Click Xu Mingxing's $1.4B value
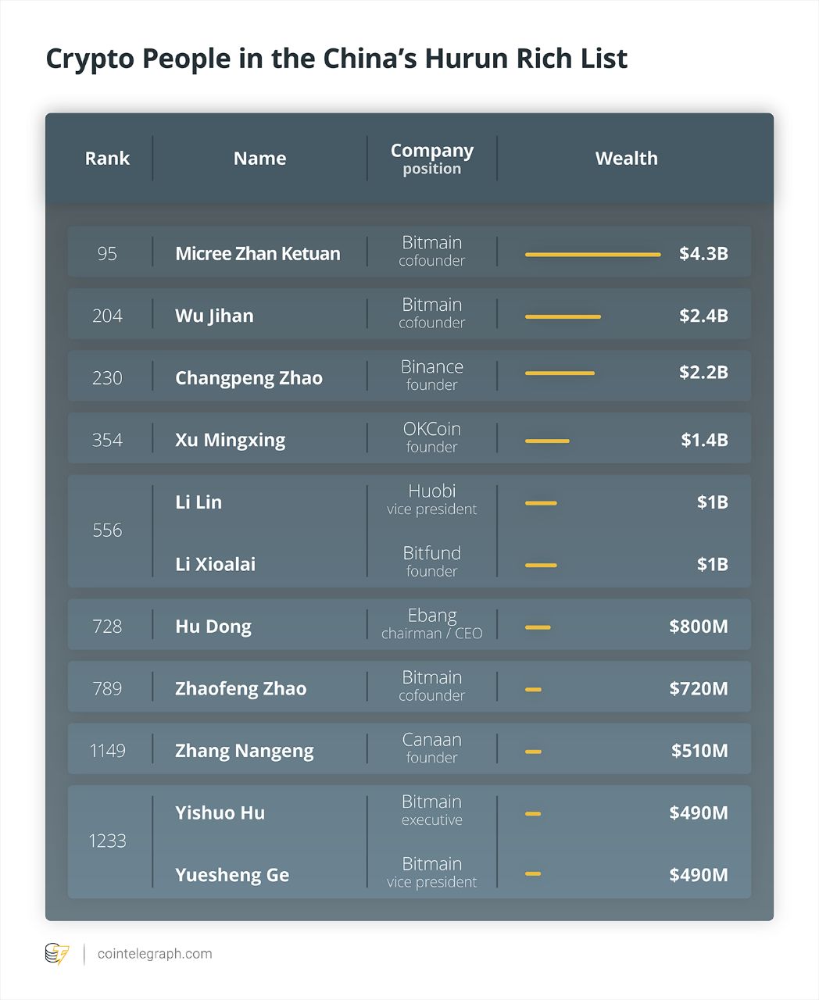Screen dimensions: 819x1000 pyautogui.click(x=704, y=440)
